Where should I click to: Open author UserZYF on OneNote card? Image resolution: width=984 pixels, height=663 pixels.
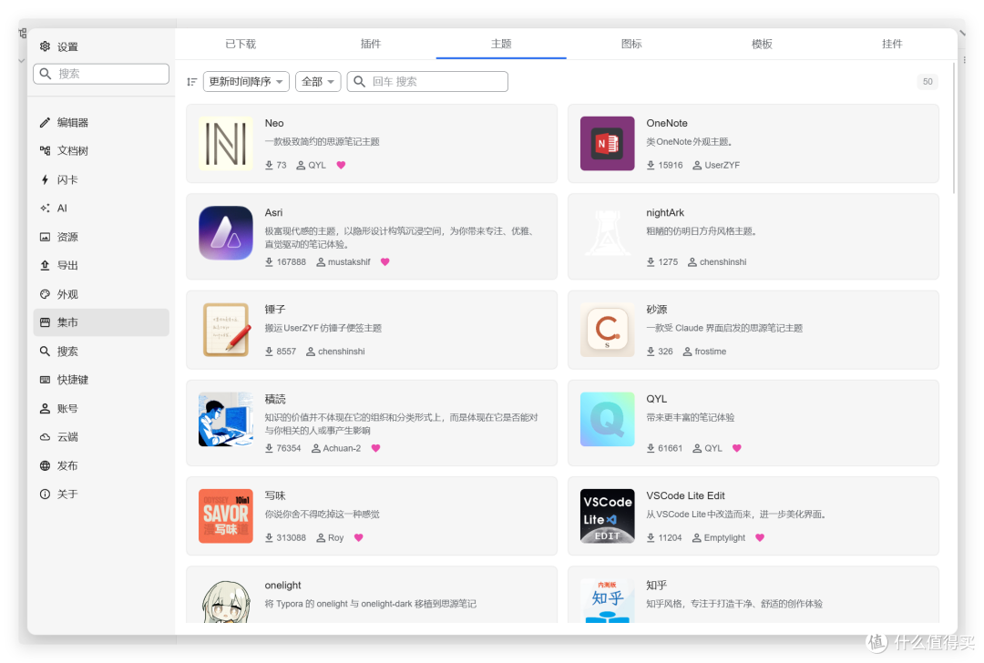click(716, 165)
